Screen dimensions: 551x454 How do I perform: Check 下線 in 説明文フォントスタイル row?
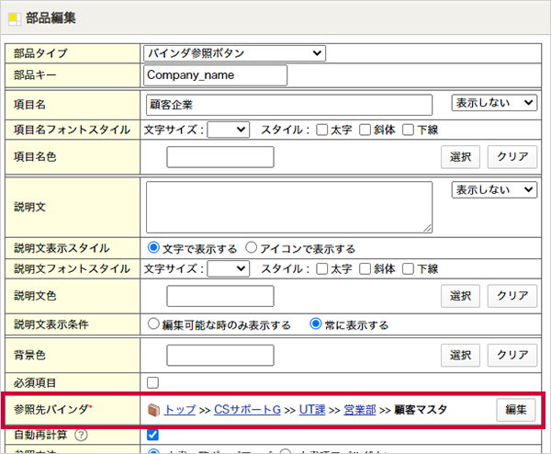[408, 269]
